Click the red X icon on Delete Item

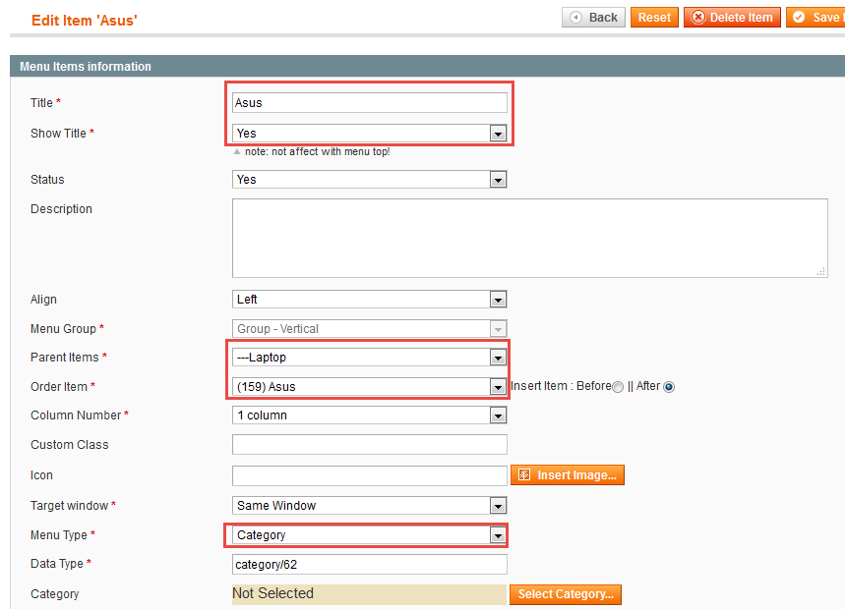point(697,18)
